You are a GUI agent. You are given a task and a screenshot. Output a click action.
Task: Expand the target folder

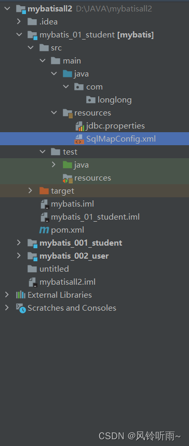coord(30,190)
